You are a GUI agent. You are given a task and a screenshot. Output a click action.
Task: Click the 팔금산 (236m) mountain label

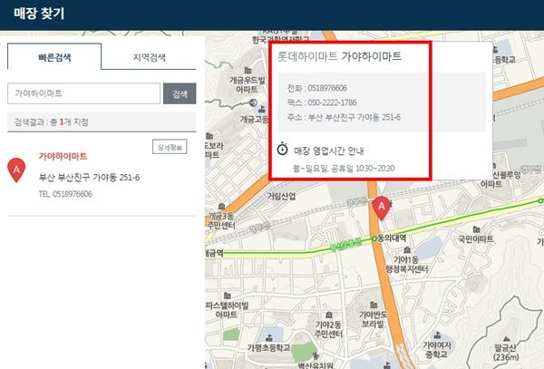(x=506, y=353)
